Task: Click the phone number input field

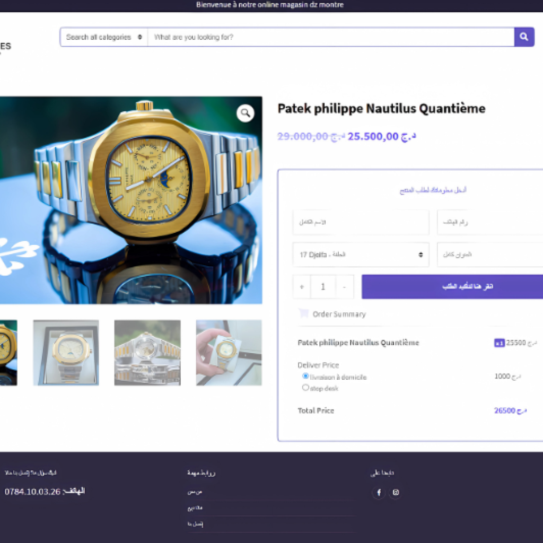Action: tap(489, 222)
